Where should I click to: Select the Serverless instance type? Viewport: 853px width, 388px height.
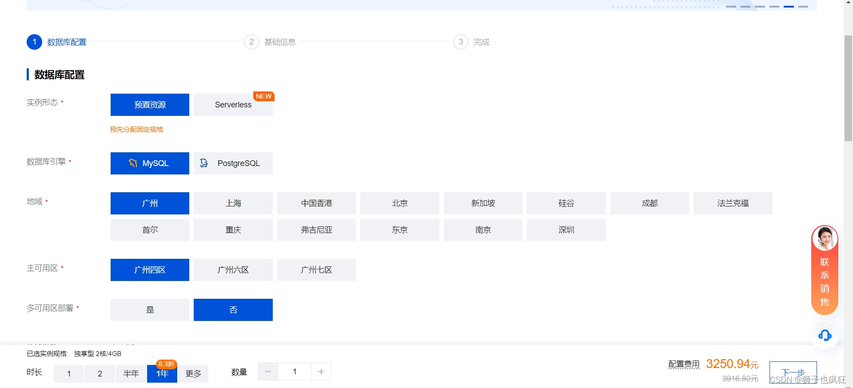(233, 105)
